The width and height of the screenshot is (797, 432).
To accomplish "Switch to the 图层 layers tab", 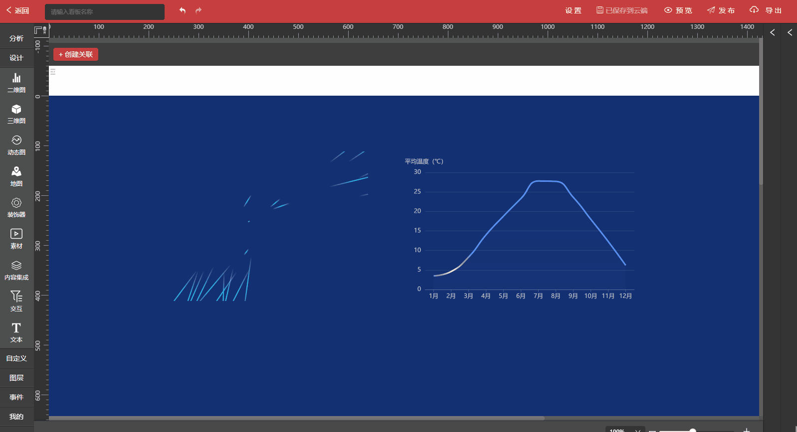I will [x=16, y=378].
